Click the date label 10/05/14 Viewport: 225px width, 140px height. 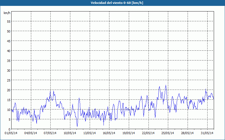(x=70, y=133)
